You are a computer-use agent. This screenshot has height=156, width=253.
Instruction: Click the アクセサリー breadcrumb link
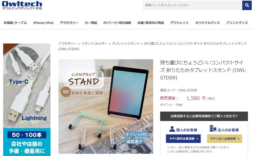coord(68,43)
